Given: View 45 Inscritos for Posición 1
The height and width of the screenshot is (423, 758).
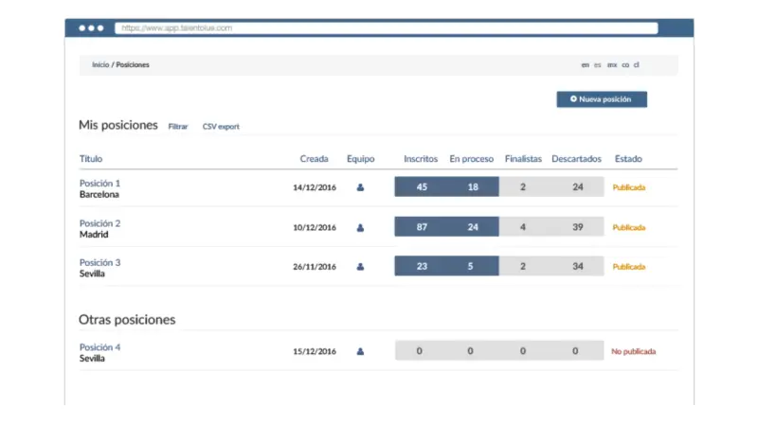Looking at the screenshot, I should click(422, 187).
